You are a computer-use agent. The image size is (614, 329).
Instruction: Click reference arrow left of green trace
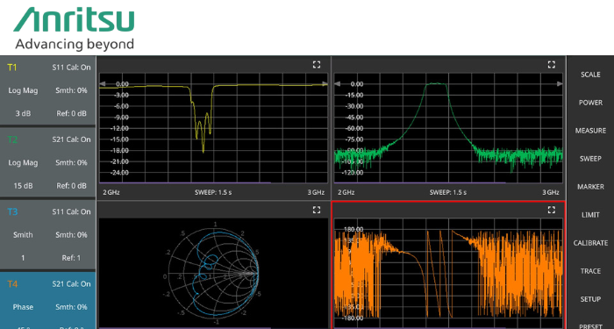337,84
